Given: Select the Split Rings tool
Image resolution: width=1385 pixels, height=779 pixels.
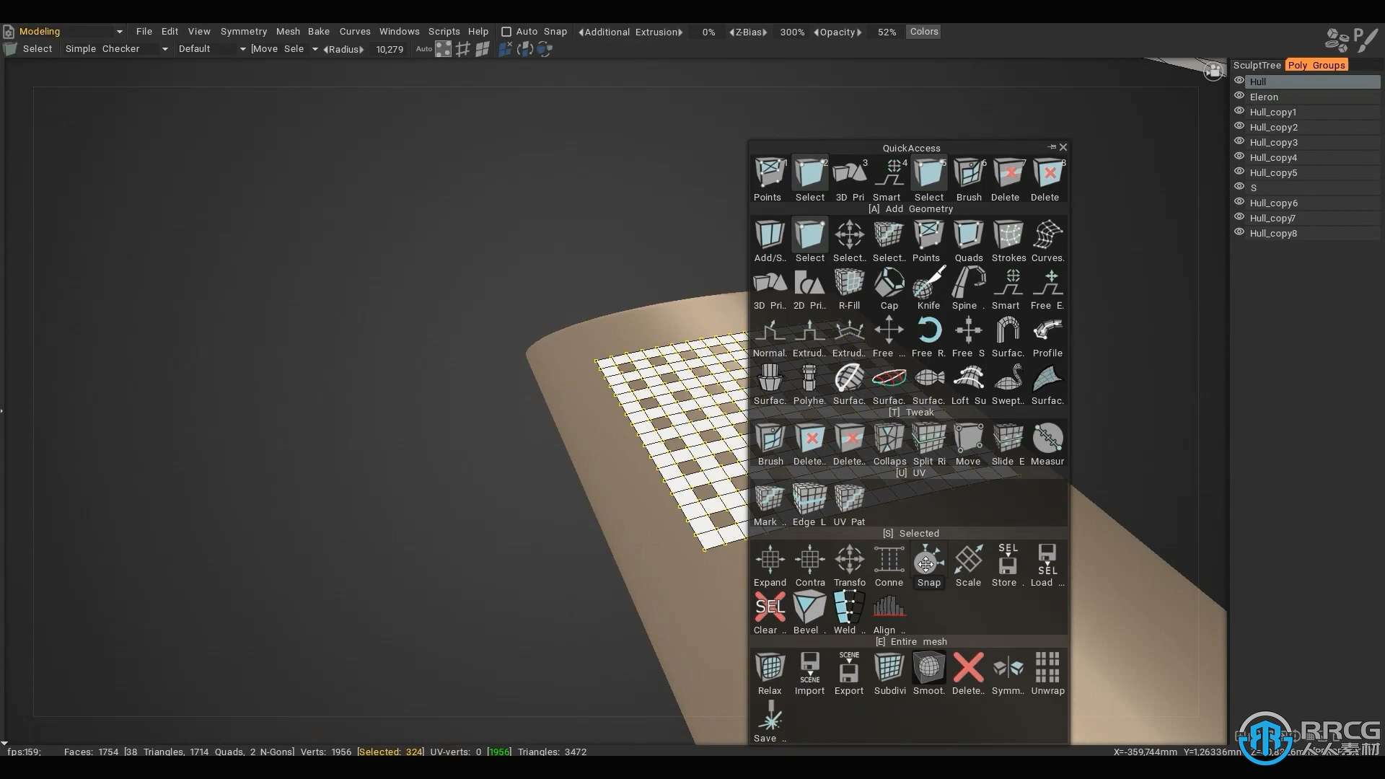Looking at the screenshot, I should pos(928,445).
